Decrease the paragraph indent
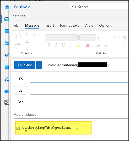This screenshot has width=129, height=141. [x=98, y=45]
